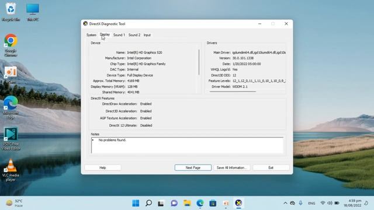Click 'No problems found.' note text

(x=112, y=140)
